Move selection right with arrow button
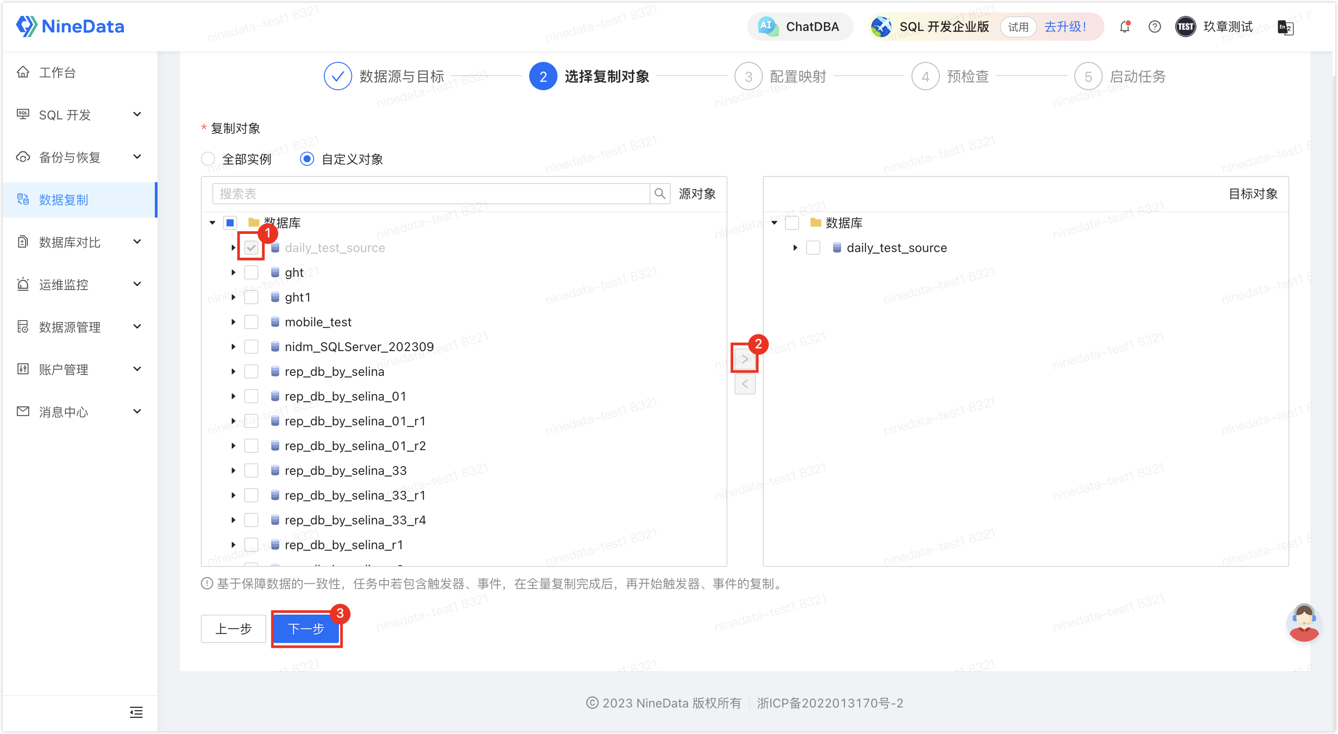The height and width of the screenshot is (734, 1338). pos(745,359)
